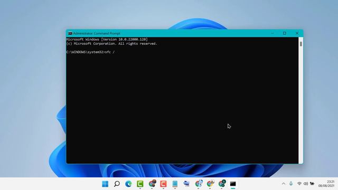Click the Microsoft Windows version line
The image size is (338, 190).
[107, 40]
